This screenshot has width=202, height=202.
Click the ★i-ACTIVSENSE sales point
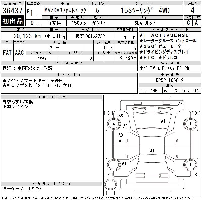pyautogui.click(x=164, y=35)
